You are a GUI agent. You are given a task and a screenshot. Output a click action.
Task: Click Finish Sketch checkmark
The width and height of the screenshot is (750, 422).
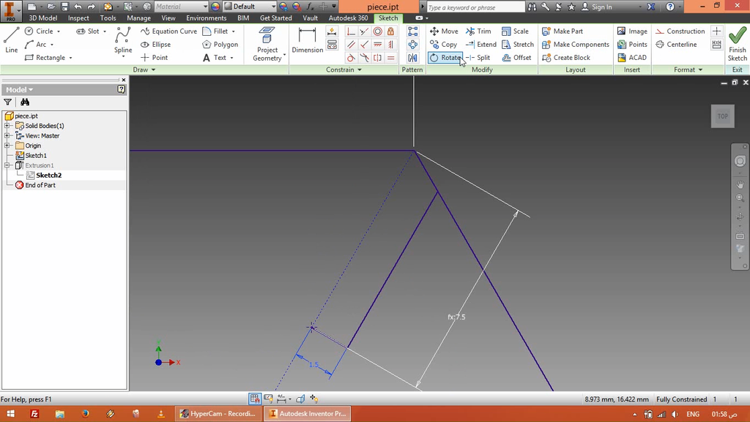737,44
